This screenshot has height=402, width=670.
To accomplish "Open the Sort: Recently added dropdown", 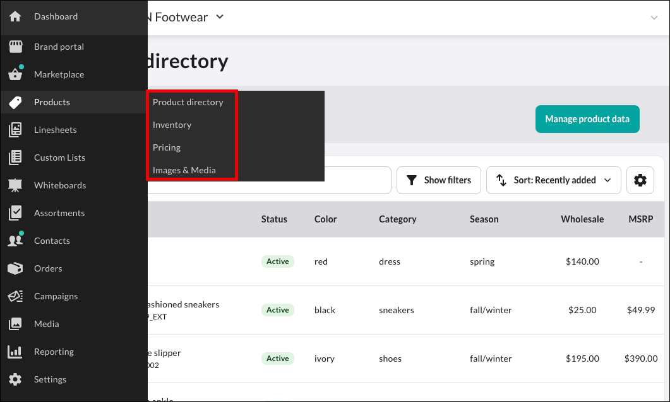I will pyautogui.click(x=553, y=180).
